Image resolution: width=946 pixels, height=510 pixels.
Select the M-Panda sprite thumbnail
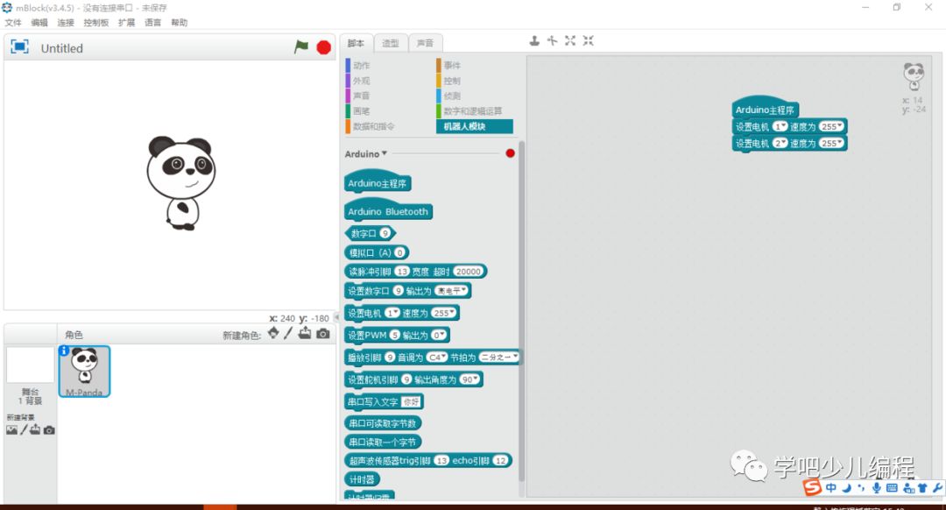[84, 372]
